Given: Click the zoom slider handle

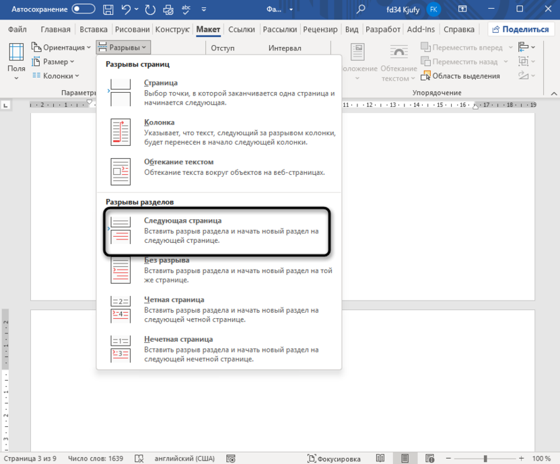Looking at the screenshot, I should pos(484,457).
